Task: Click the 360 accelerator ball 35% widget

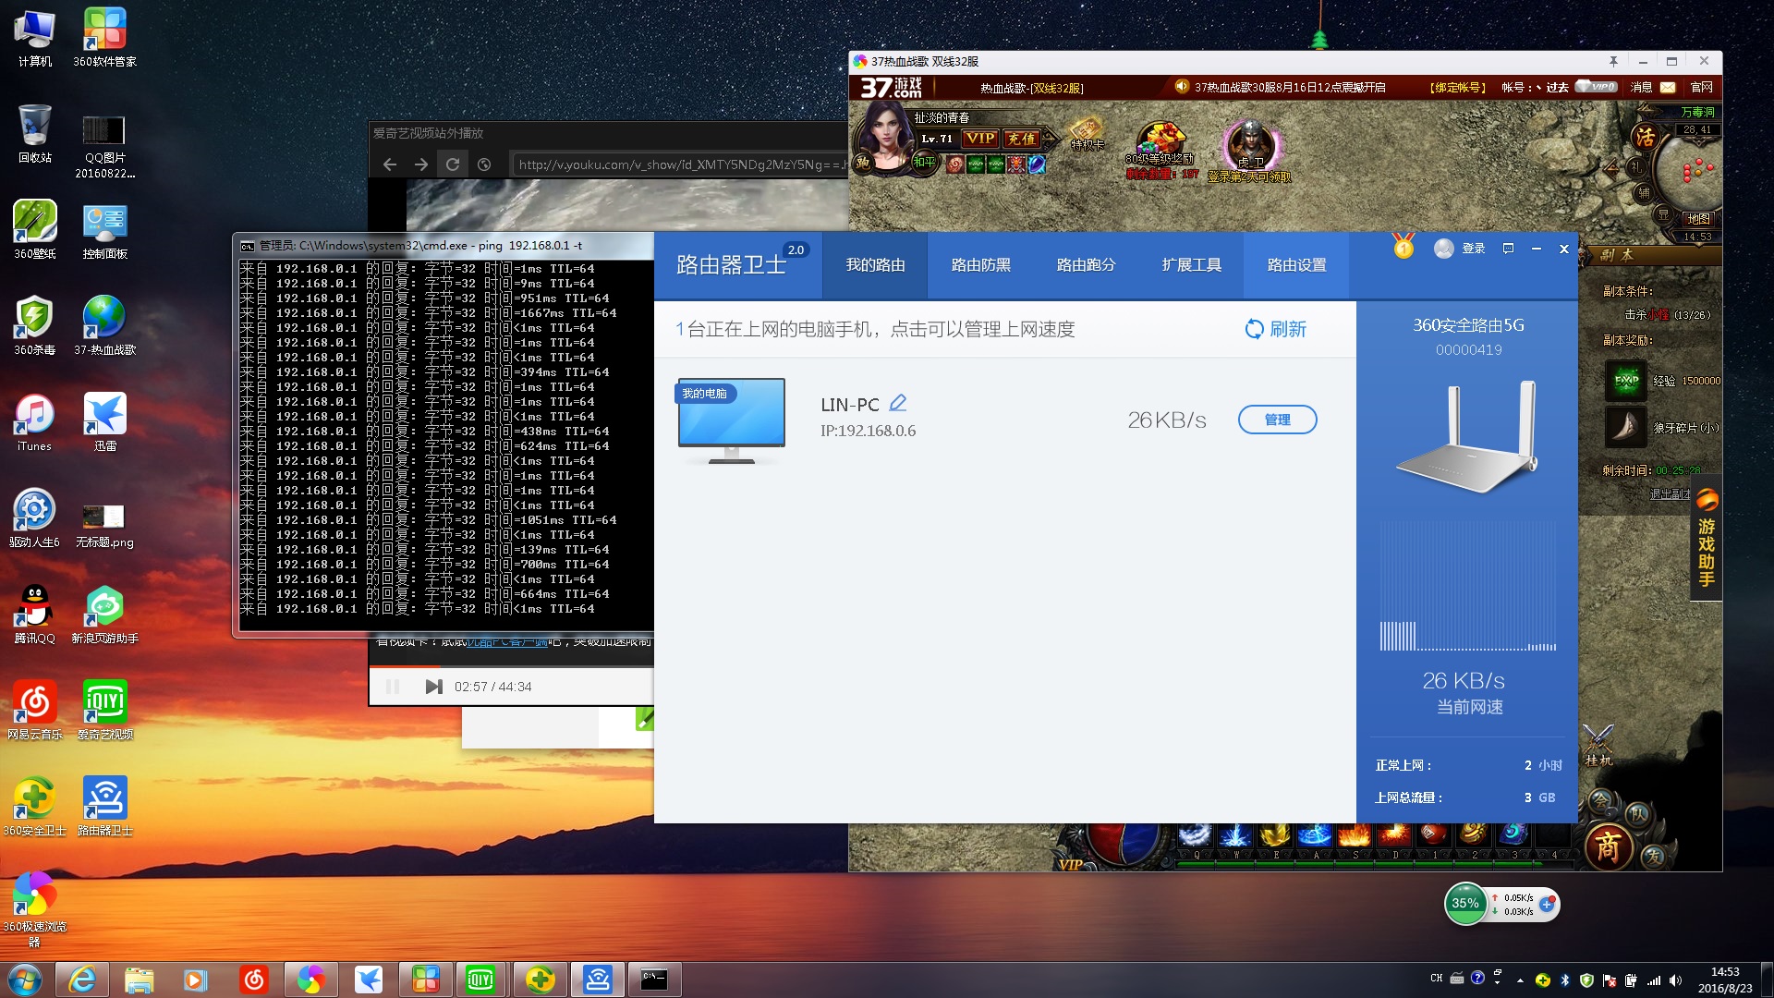Action: (1465, 904)
